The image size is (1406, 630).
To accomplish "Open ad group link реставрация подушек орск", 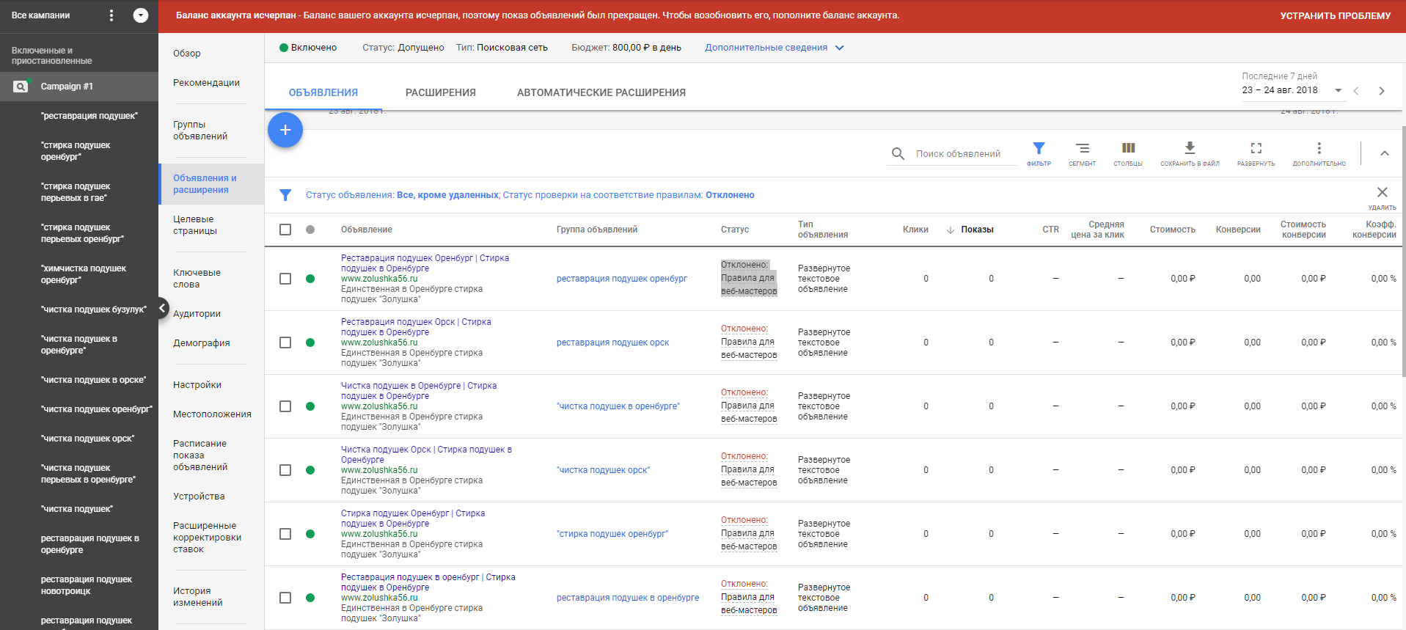I will tap(612, 343).
